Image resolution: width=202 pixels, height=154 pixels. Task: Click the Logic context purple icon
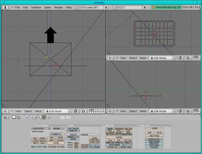[27, 118]
